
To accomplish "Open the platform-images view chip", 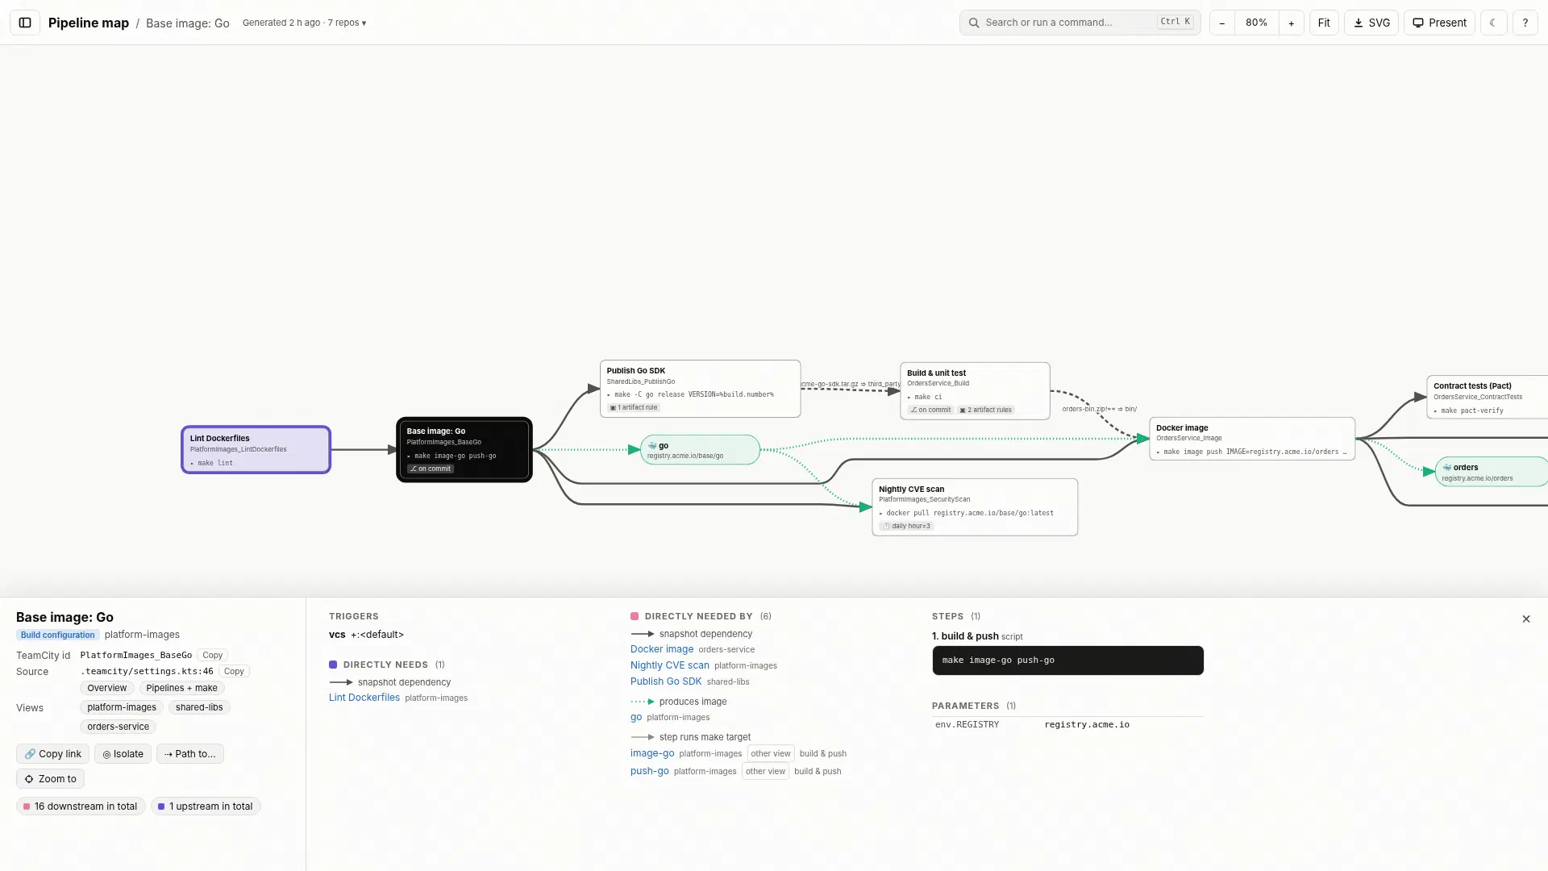I will pos(122,708).
